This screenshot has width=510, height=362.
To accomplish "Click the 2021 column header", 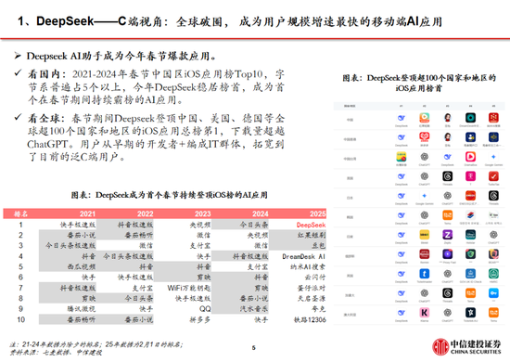I will coord(87,213).
